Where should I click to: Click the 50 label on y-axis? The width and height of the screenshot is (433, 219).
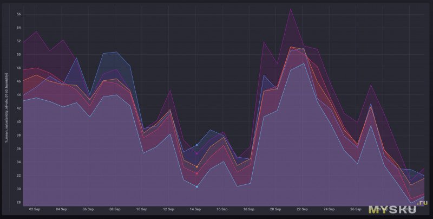click(x=18, y=55)
